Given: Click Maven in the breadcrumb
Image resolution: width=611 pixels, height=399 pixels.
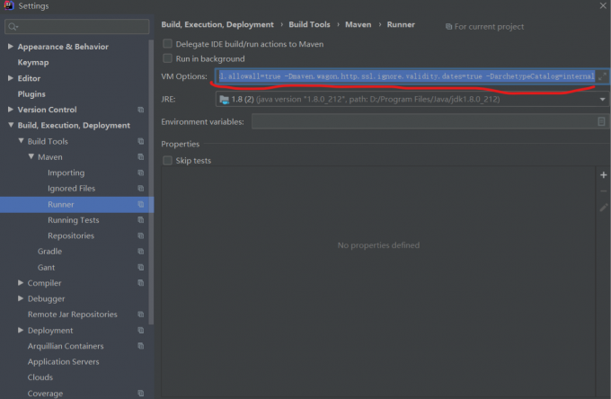Looking at the screenshot, I should [x=359, y=24].
